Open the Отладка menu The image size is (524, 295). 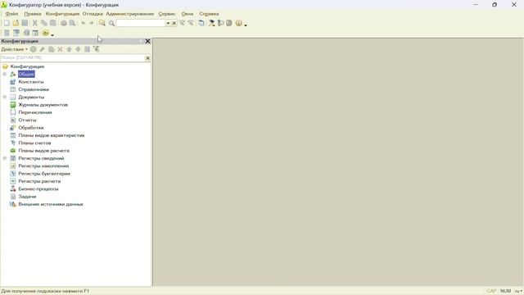pyautogui.click(x=93, y=14)
